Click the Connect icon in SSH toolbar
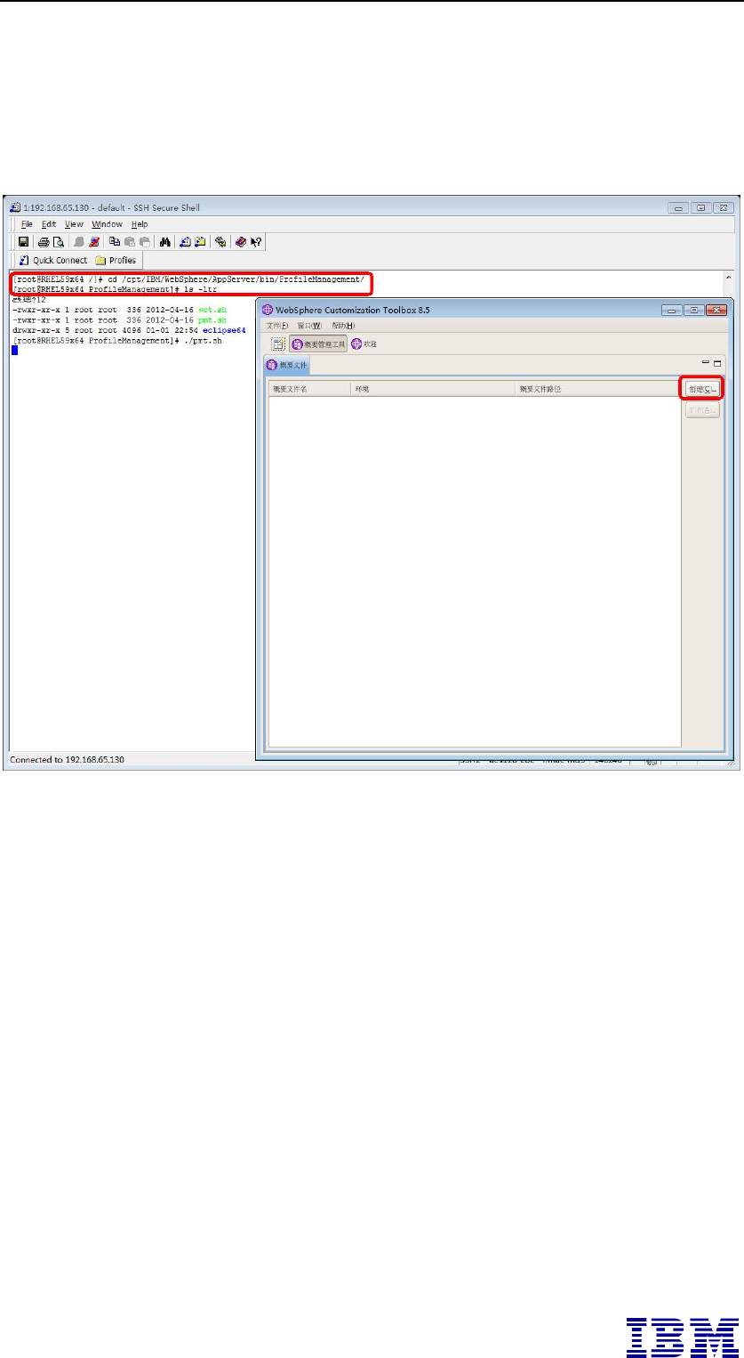The width and height of the screenshot is (744, 1358). (x=79, y=241)
